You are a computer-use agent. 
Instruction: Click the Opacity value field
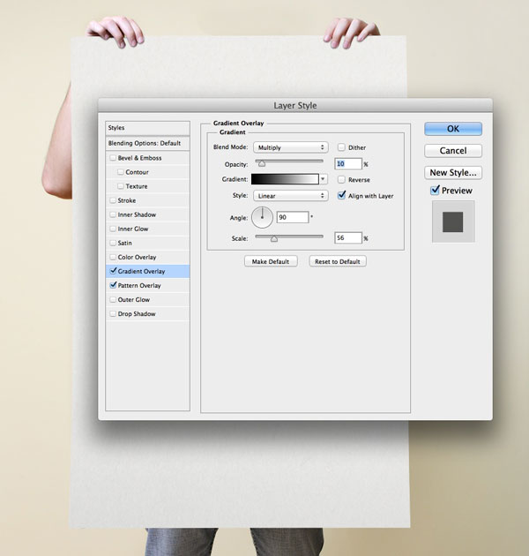coord(348,164)
